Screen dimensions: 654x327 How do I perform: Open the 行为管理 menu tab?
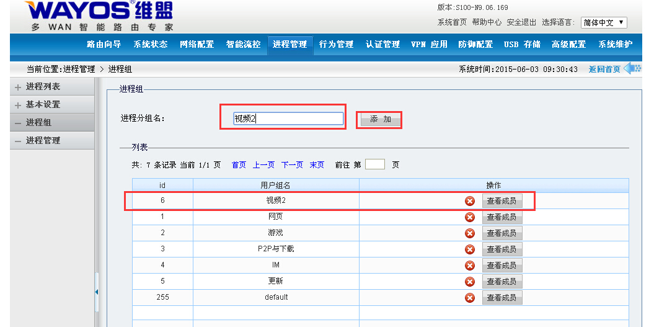(x=336, y=45)
